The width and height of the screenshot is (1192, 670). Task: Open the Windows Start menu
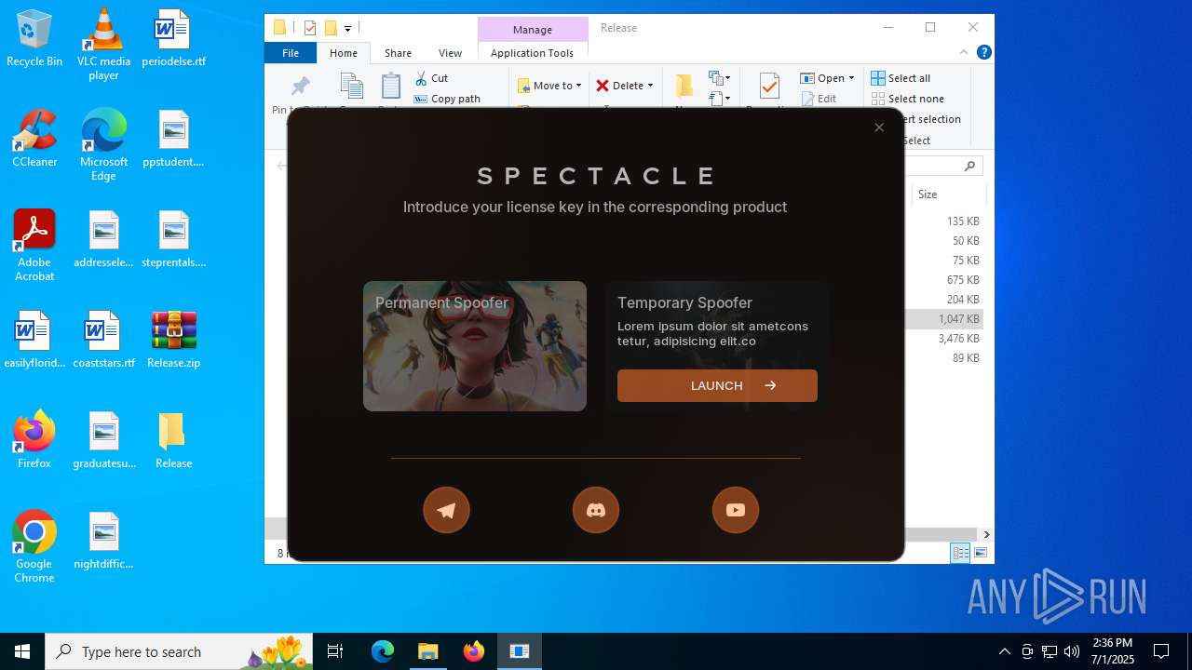pyautogui.click(x=22, y=651)
